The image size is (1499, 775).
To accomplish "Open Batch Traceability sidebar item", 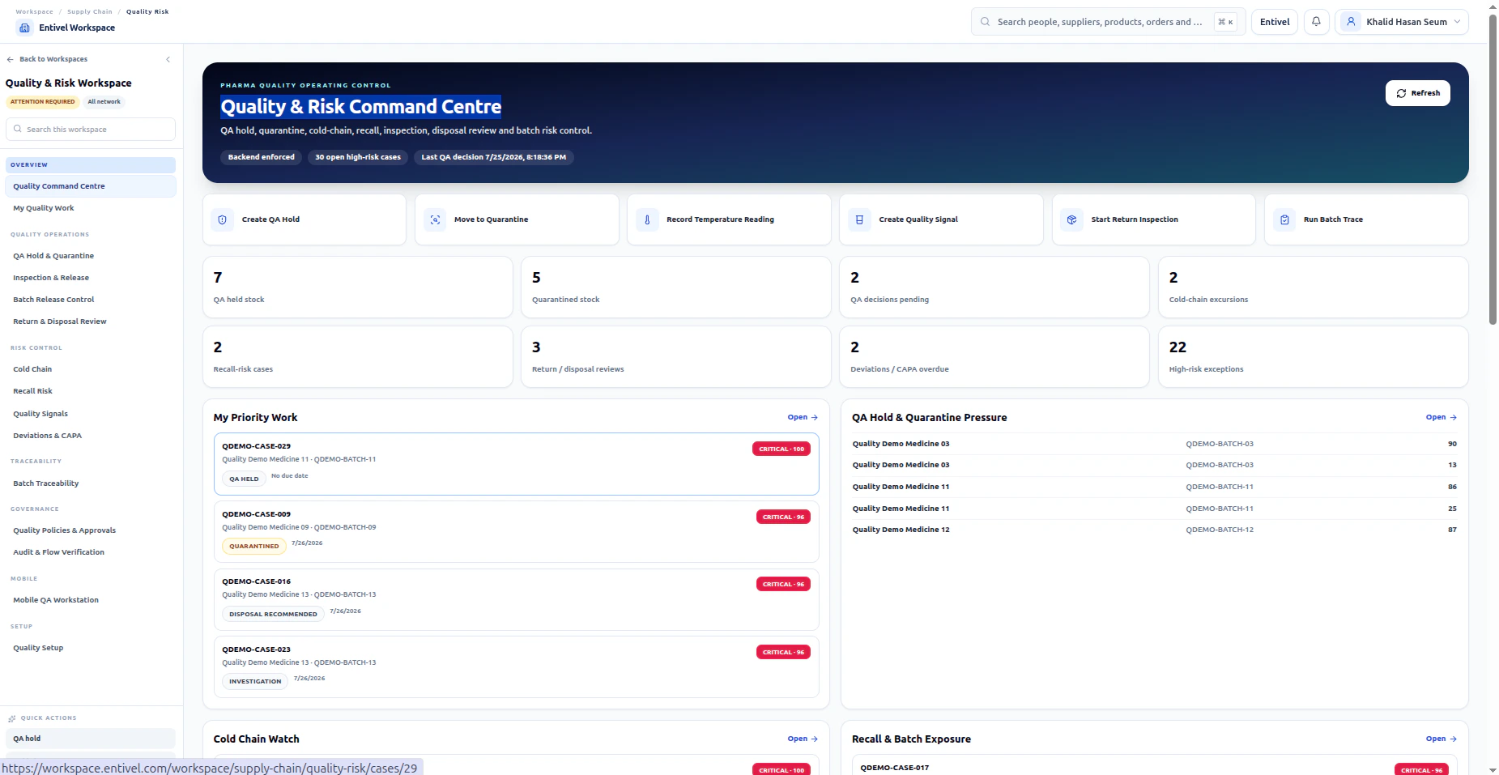I will pyautogui.click(x=91, y=483).
